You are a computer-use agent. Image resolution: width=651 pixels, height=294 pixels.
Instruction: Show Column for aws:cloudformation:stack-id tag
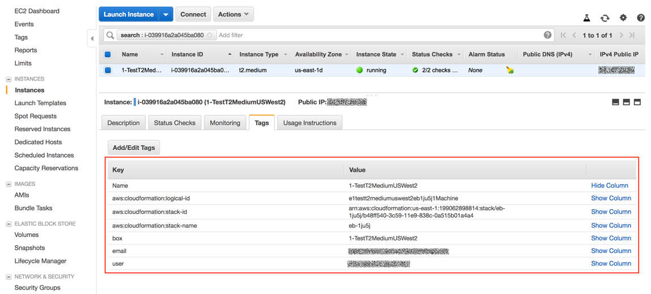[x=611, y=211]
